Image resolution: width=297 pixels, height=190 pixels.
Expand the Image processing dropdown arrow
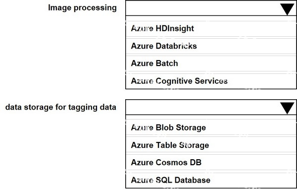[287, 9]
